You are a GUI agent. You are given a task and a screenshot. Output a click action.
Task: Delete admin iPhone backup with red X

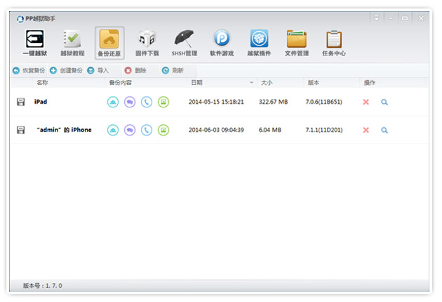[366, 130]
